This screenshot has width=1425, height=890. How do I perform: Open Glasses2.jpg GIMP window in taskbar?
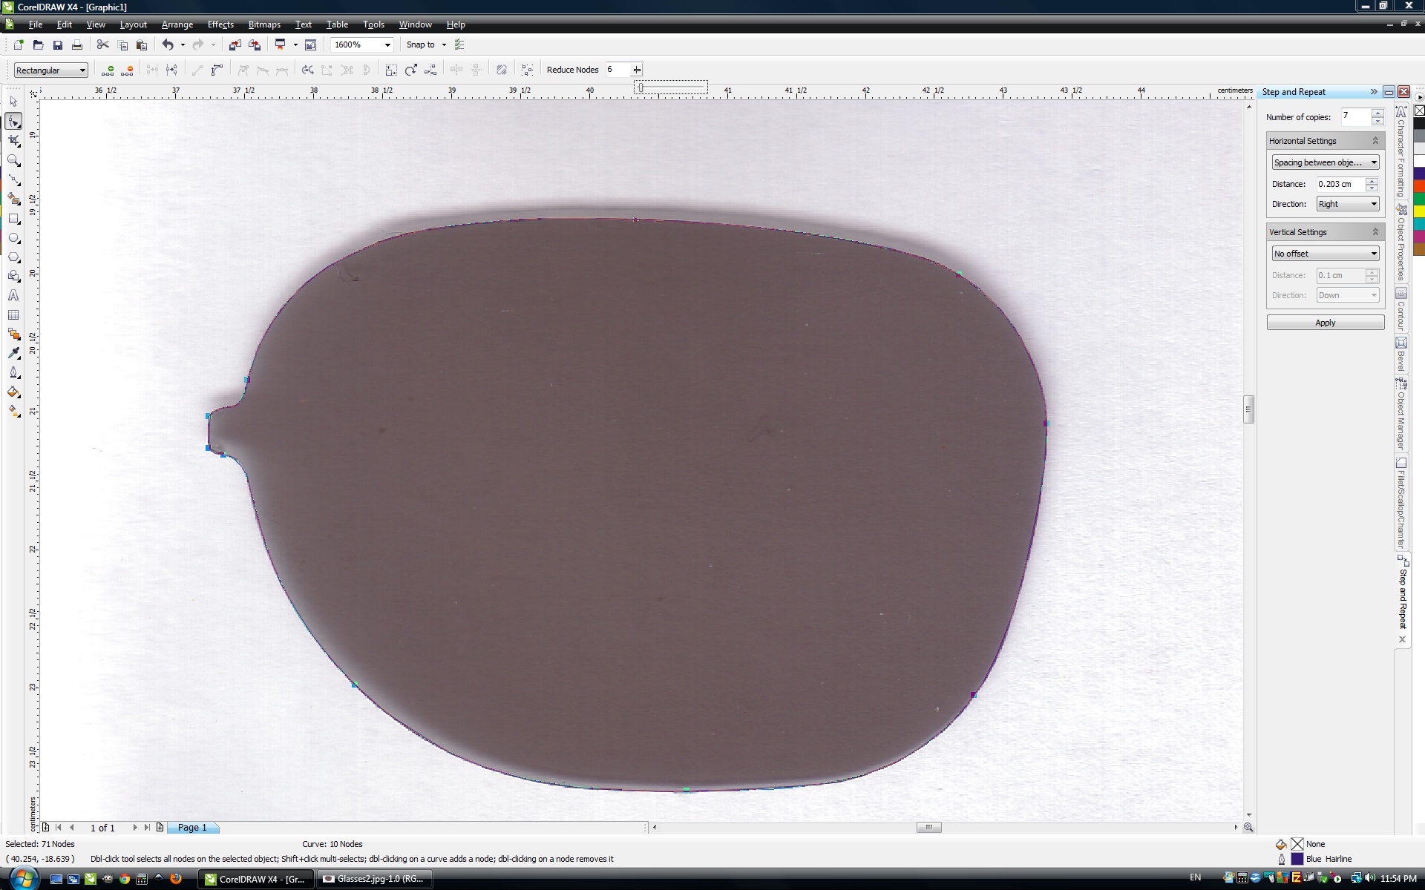click(x=374, y=879)
